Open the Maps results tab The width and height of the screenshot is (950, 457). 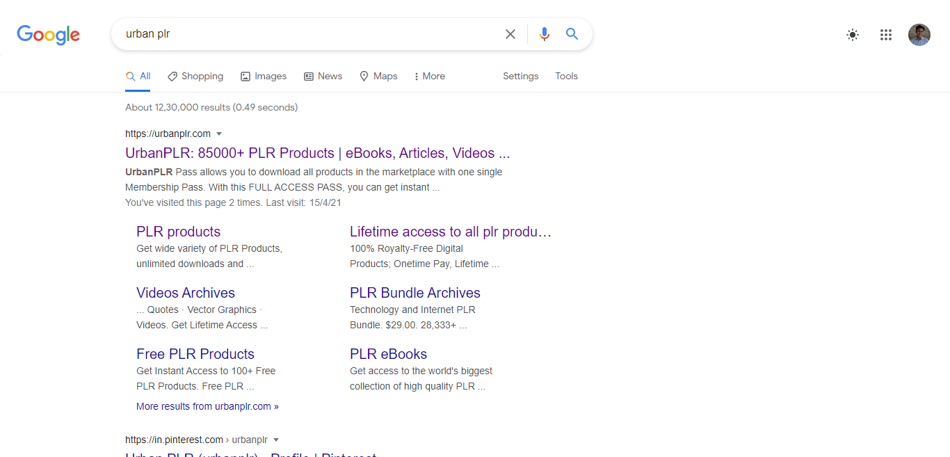[378, 77]
